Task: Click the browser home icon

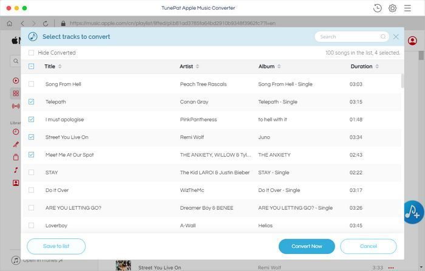Action: (10, 23)
